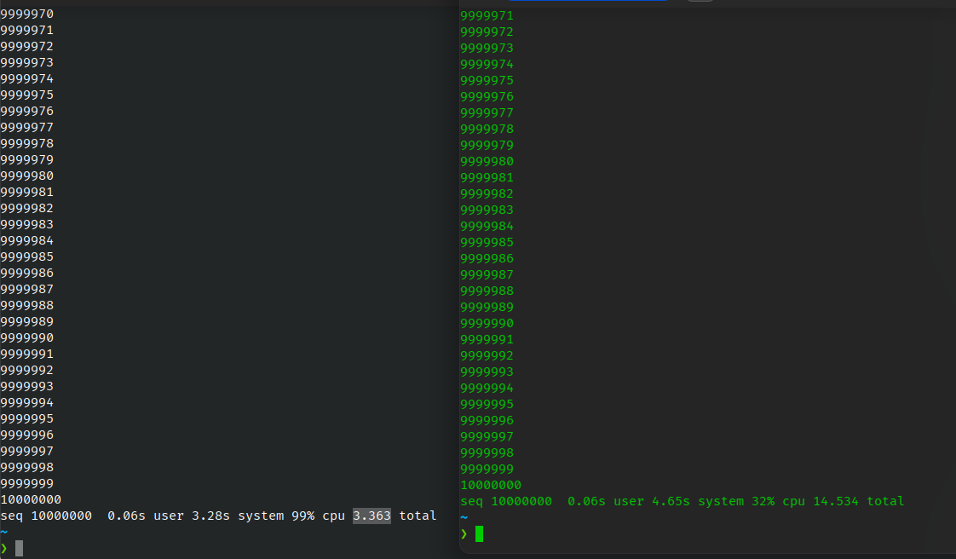The image size is (956, 559).
Task: Select line 9999985 in the green terminal
Action: (487, 242)
